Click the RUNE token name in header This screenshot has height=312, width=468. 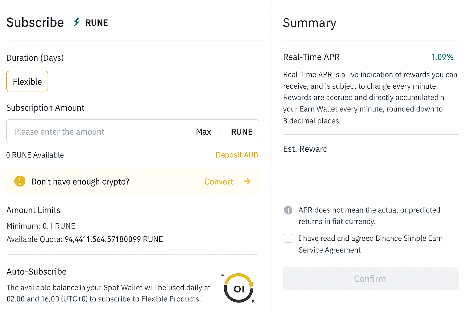pyautogui.click(x=97, y=23)
